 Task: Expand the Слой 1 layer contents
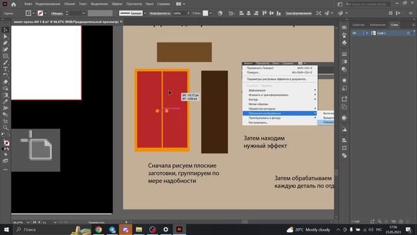(367, 33)
